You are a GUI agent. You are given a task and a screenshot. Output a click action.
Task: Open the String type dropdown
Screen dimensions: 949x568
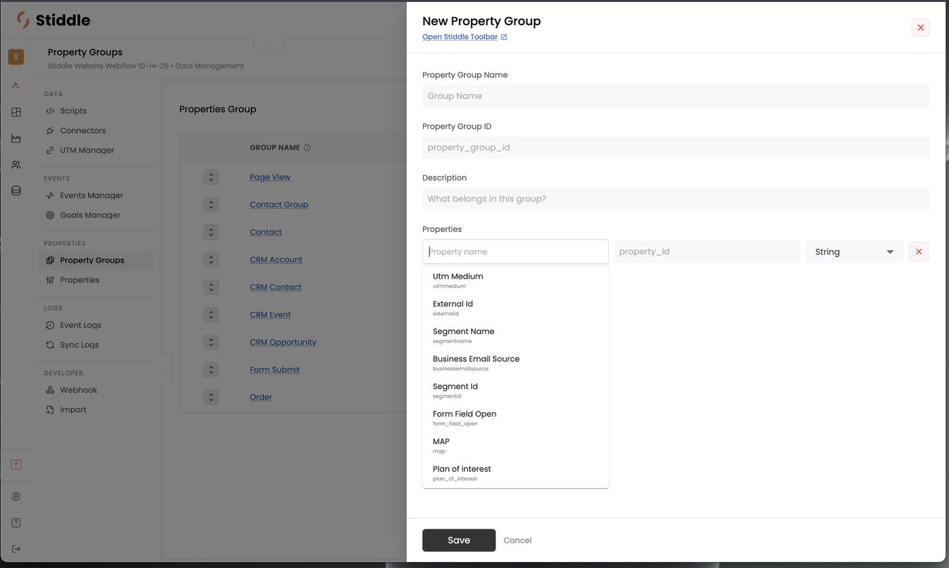click(x=854, y=251)
